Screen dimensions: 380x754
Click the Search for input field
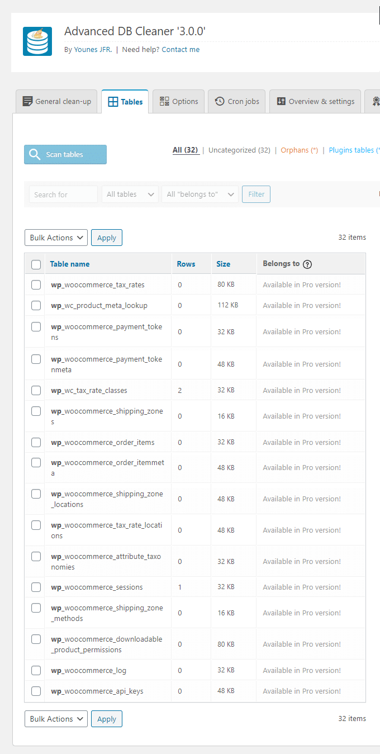pyautogui.click(x=63, y=195)
